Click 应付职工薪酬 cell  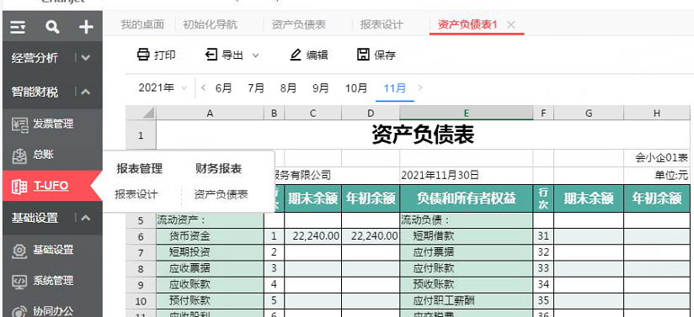coord(467,301)
